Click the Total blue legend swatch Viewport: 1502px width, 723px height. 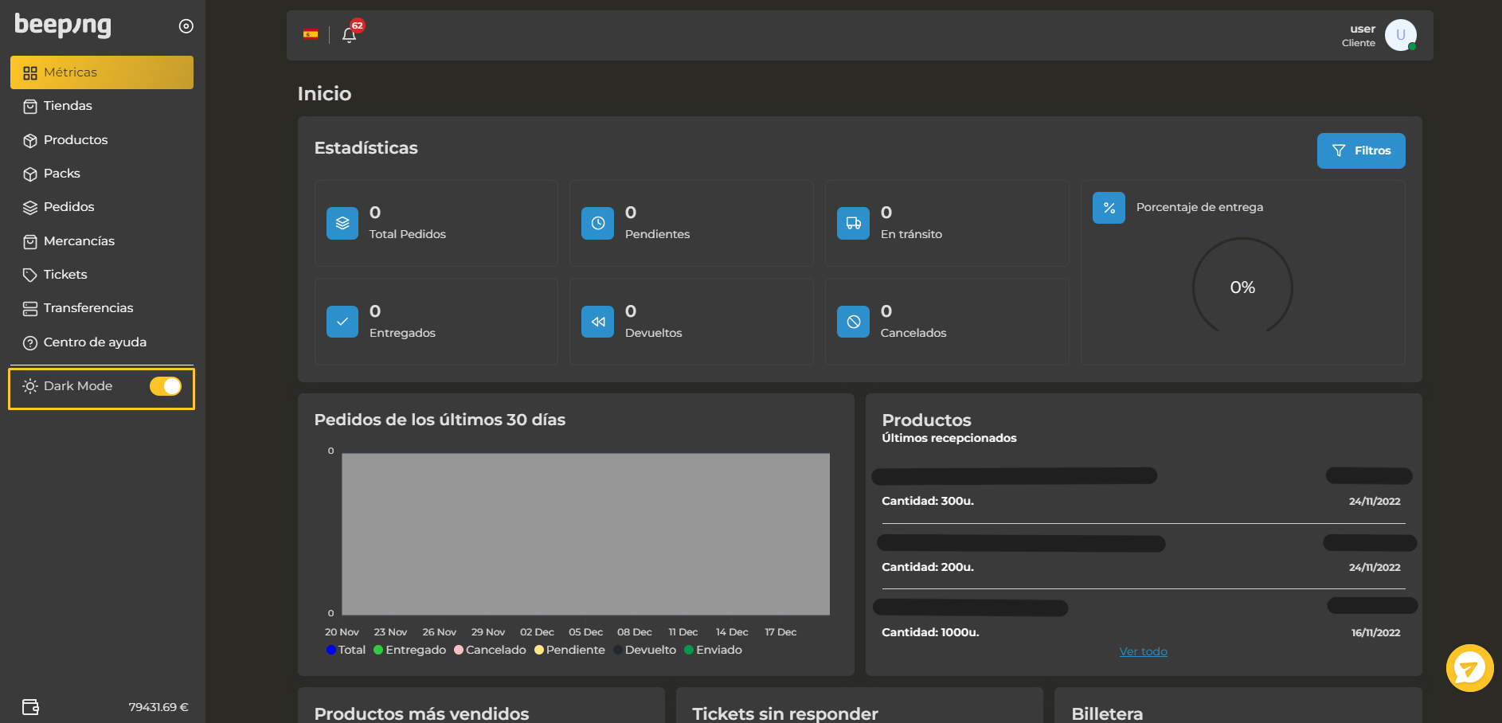[x=331, y=650]
